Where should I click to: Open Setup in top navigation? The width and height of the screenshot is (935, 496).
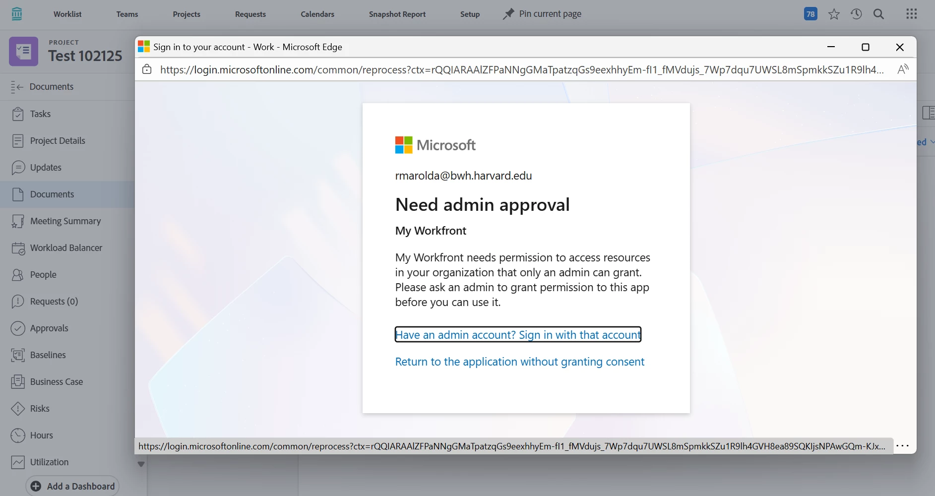[470, 14]
